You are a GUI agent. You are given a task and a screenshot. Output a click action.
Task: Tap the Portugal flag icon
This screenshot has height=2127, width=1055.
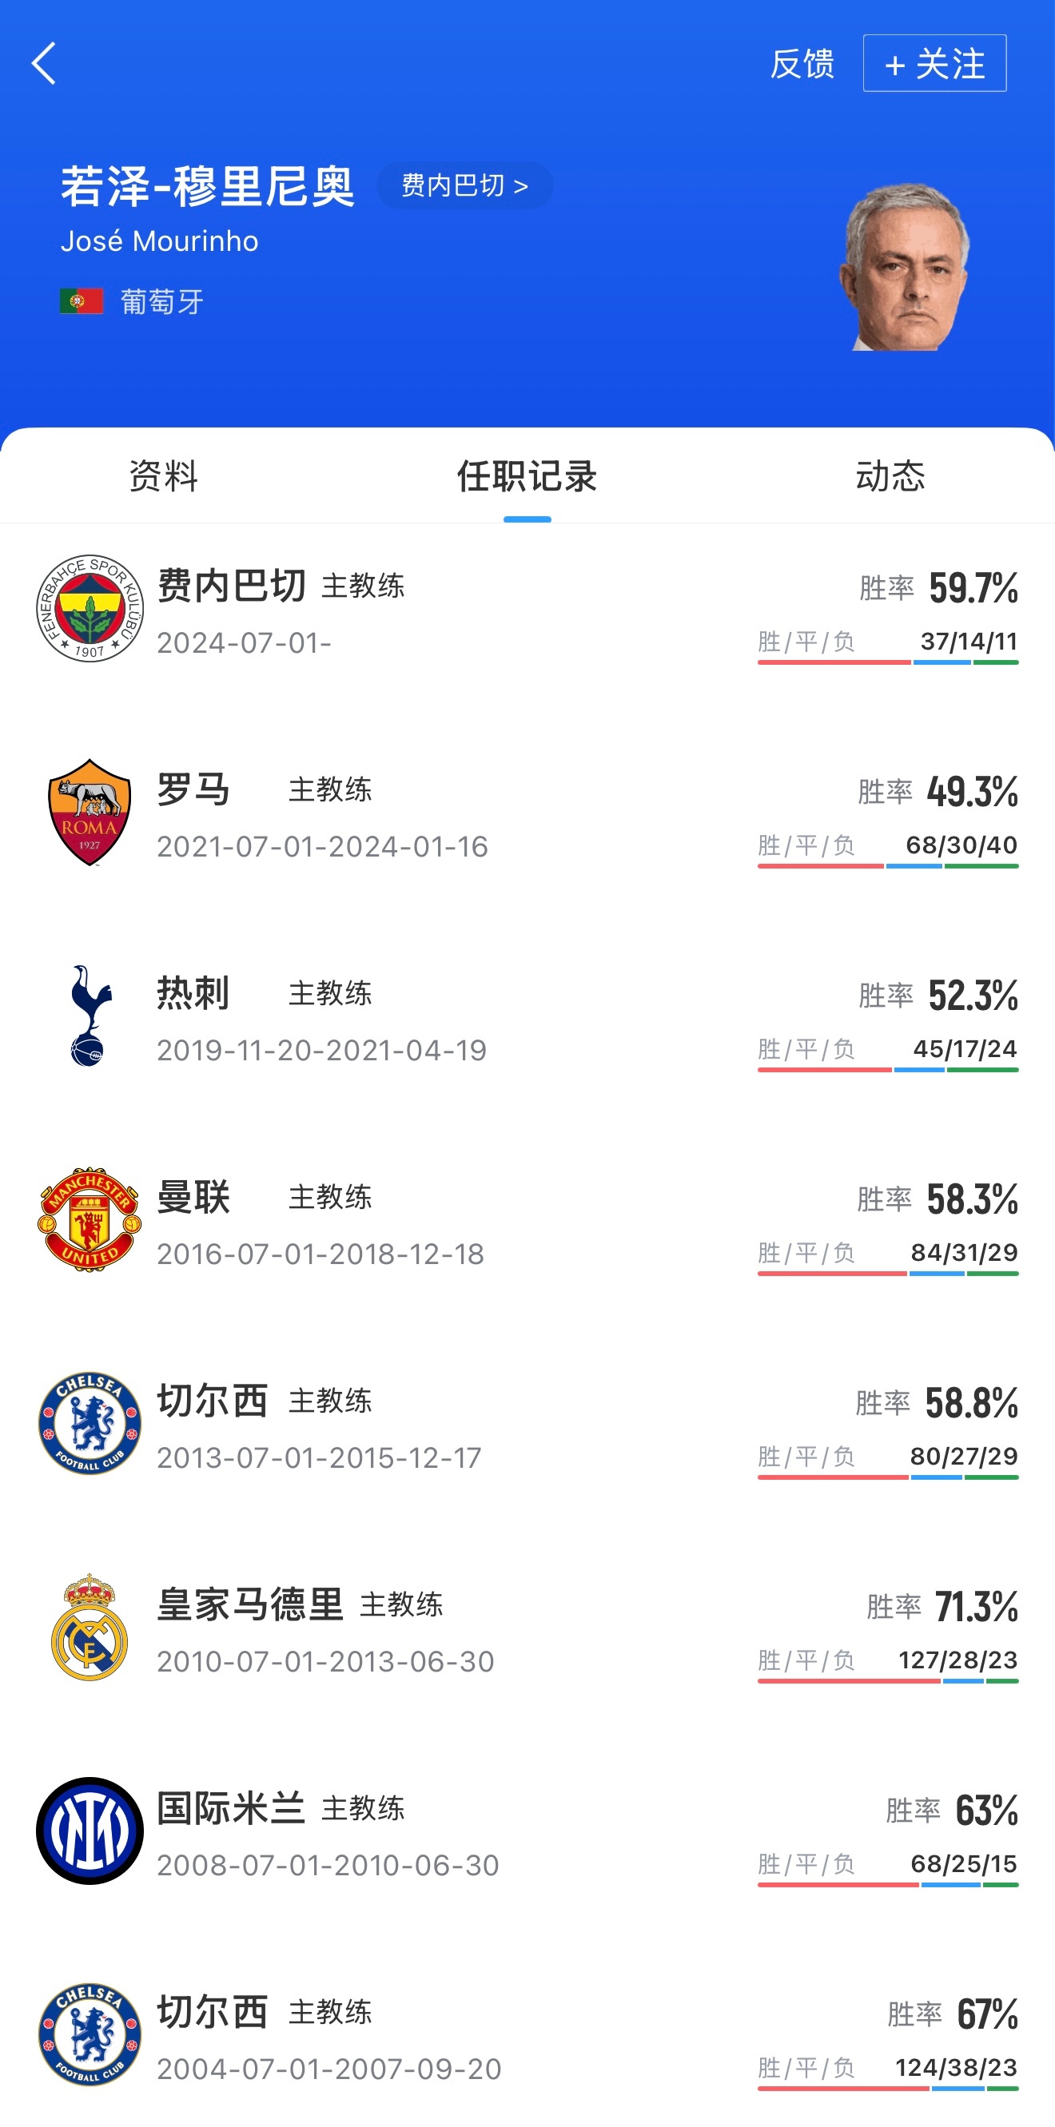coord(82,301)
